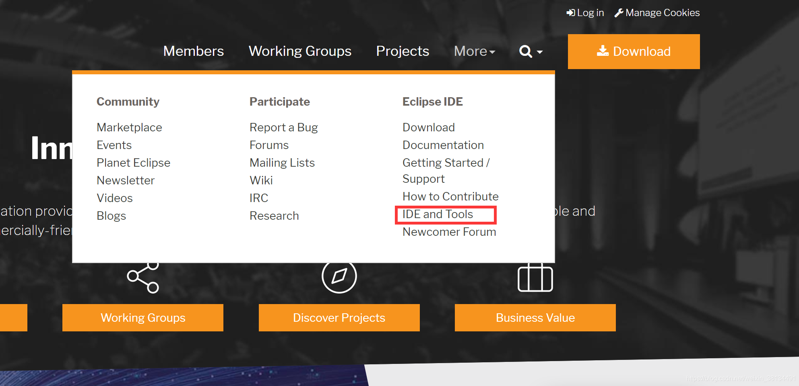Image resolution: width=799 pixels, height=386 pixels.
Task: Open Forums under Participate
Action: 269,145
